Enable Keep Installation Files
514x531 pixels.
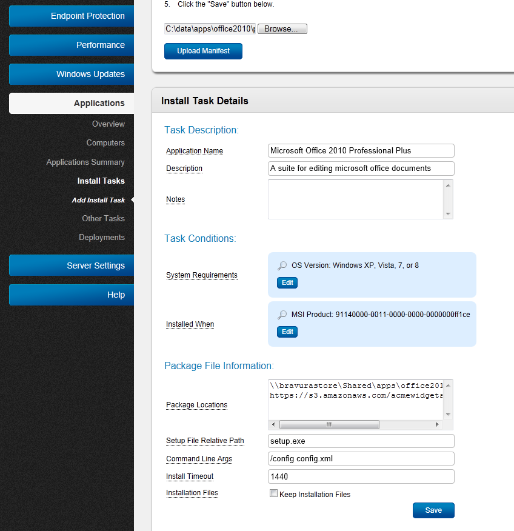click(273, 493)
